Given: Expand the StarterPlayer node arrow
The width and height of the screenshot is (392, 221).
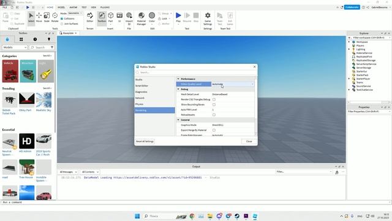Looking at the screenshot, I should coord(349,79).
